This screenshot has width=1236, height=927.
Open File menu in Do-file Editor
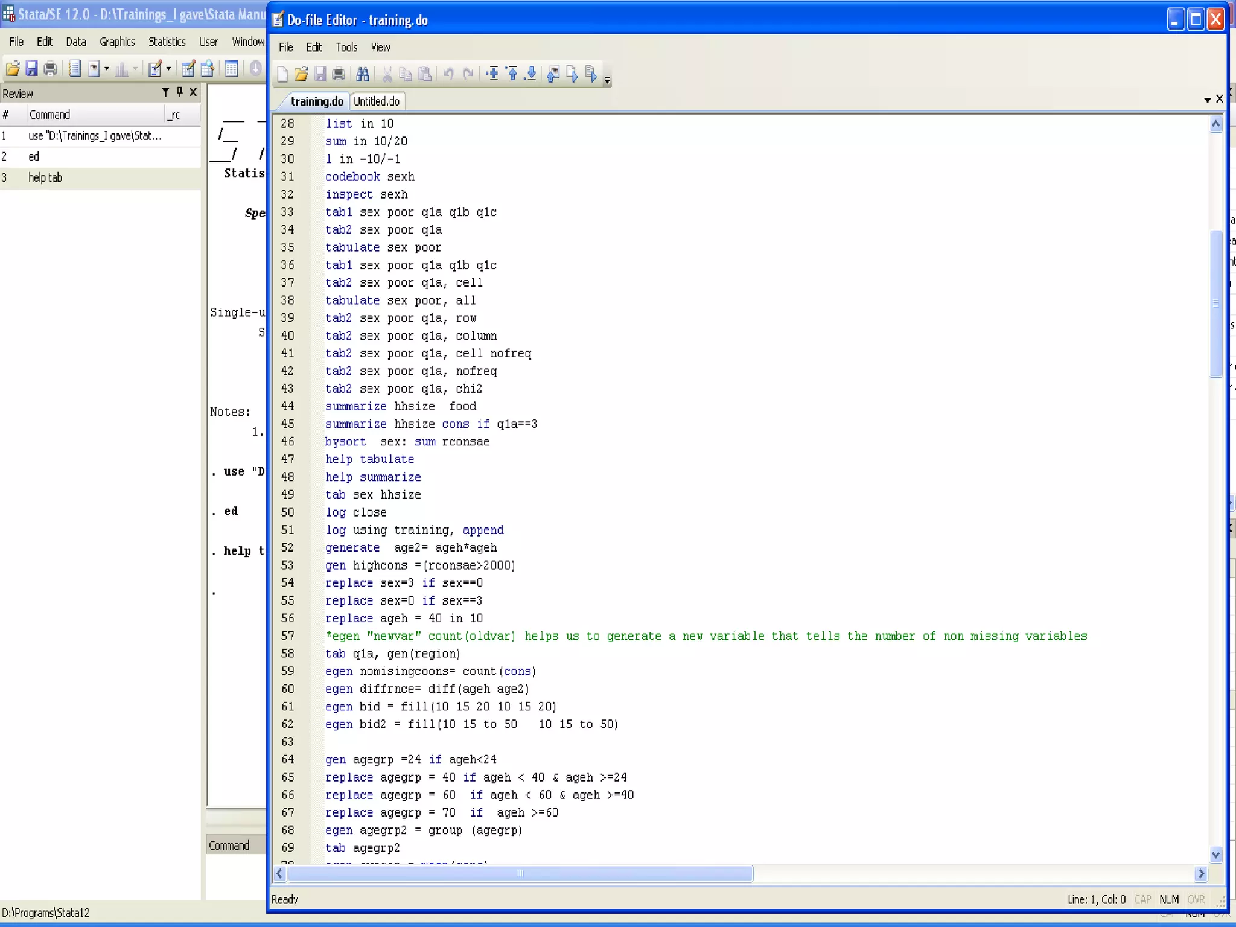click(x=286, y=47)
